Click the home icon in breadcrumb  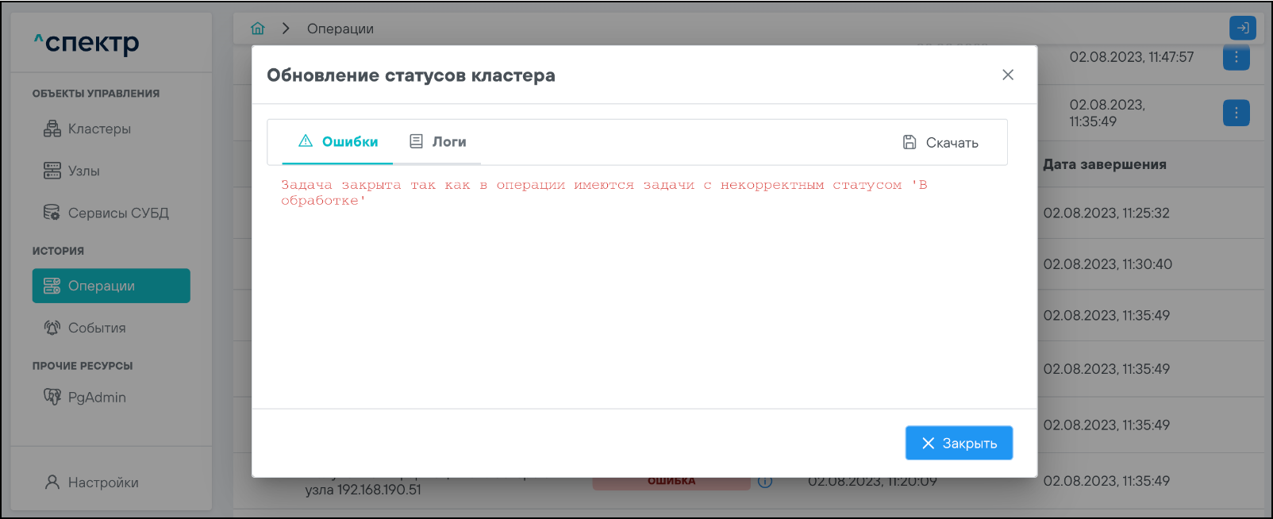pos(258,29)
